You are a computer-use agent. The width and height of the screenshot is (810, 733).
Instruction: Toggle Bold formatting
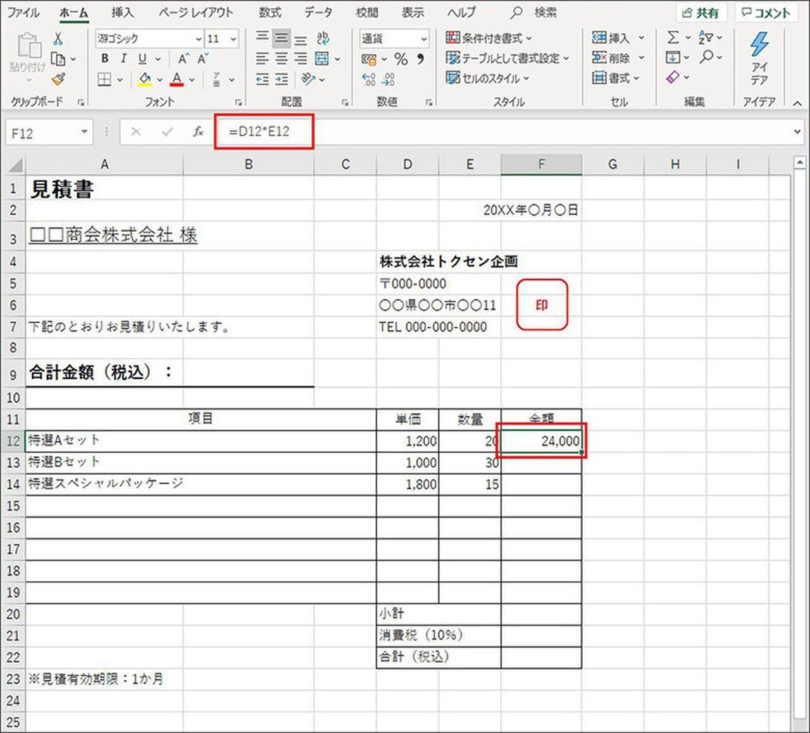(x=105, y=59)
